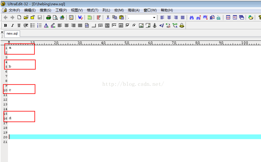Close the file with the closing-folder icon
This screenshot has height=162, width=261.
33,17
